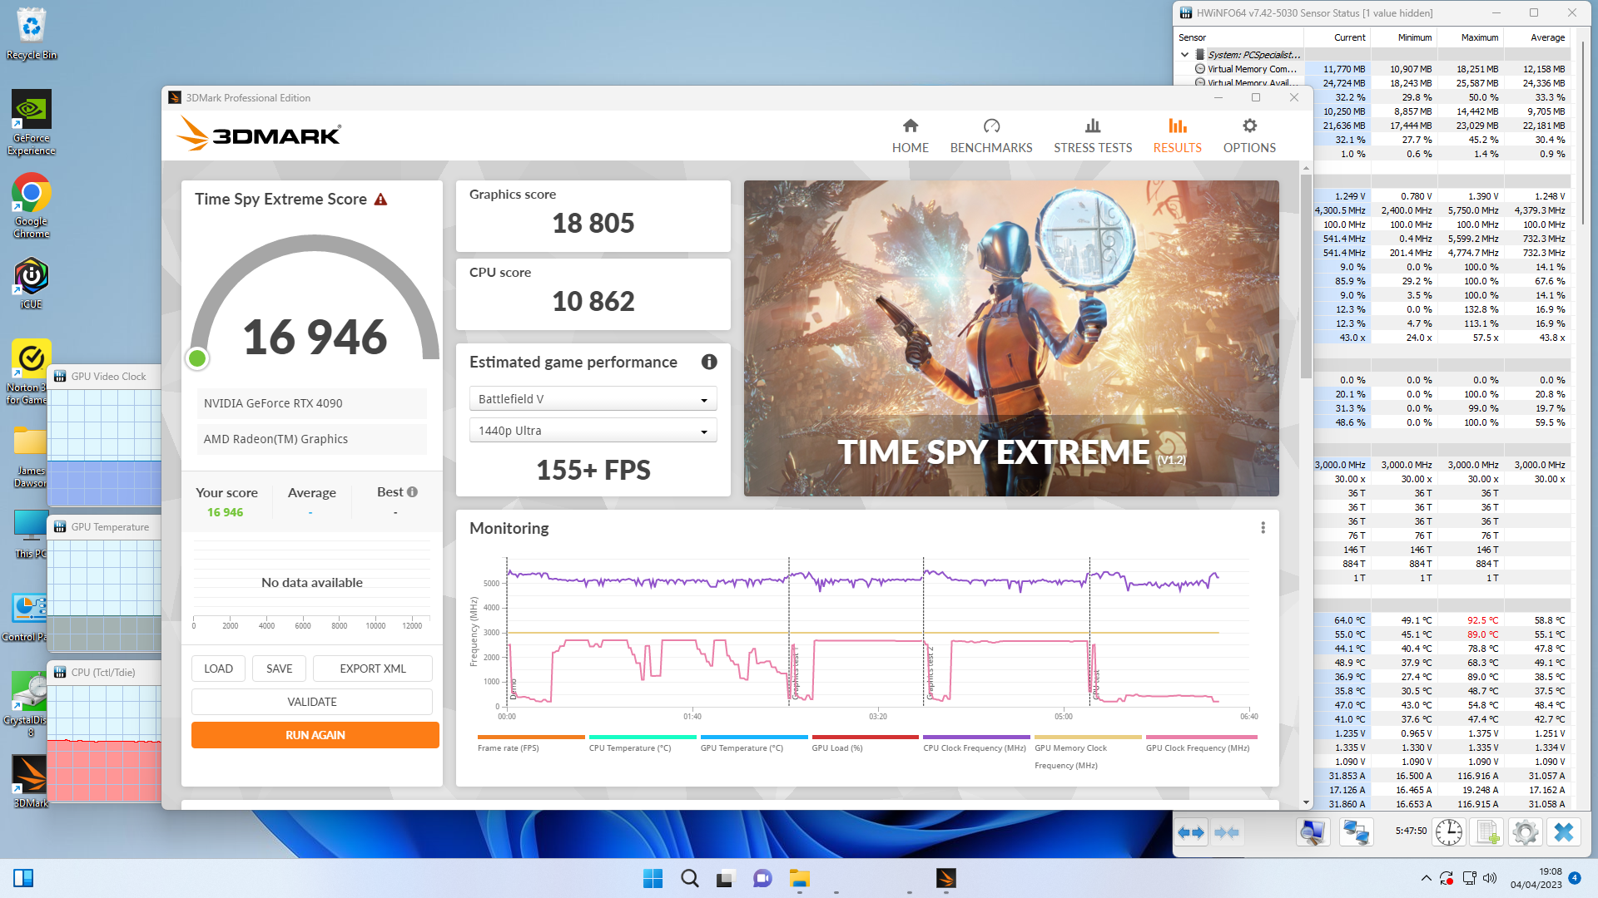Click the VALIDATE button

pyautogui.click(x=311, y=702)
